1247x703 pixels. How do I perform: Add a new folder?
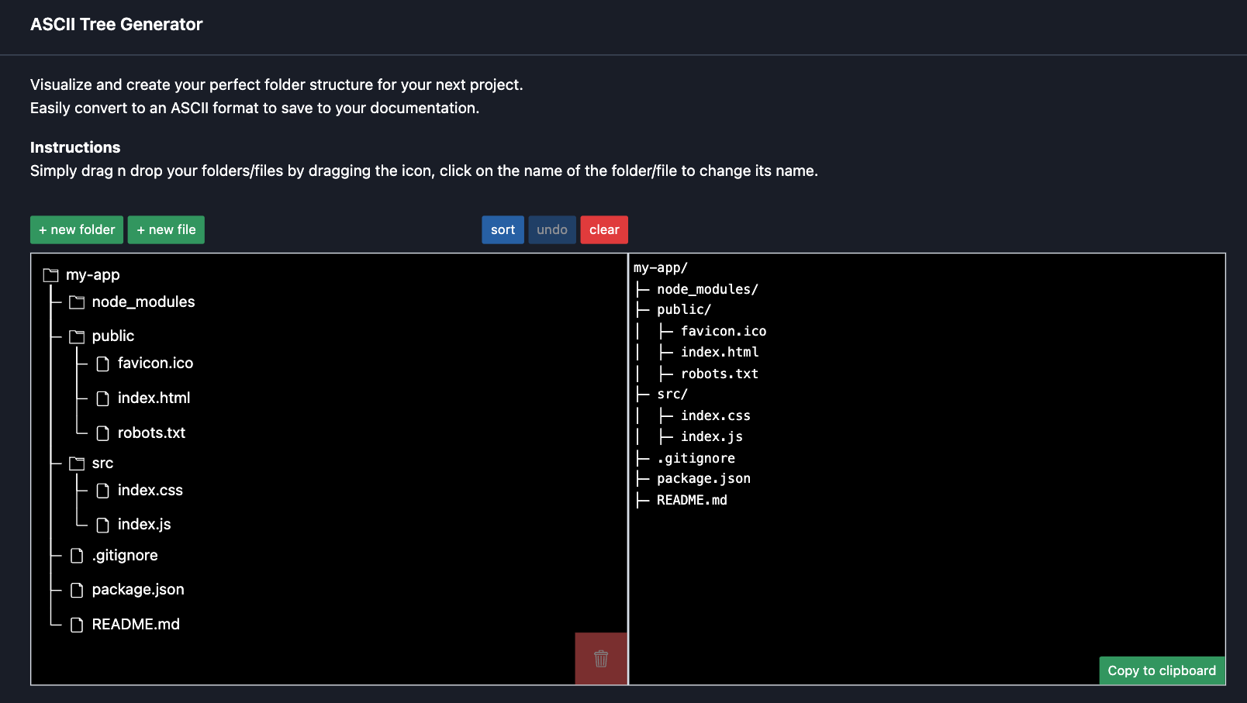coord(77,229)
